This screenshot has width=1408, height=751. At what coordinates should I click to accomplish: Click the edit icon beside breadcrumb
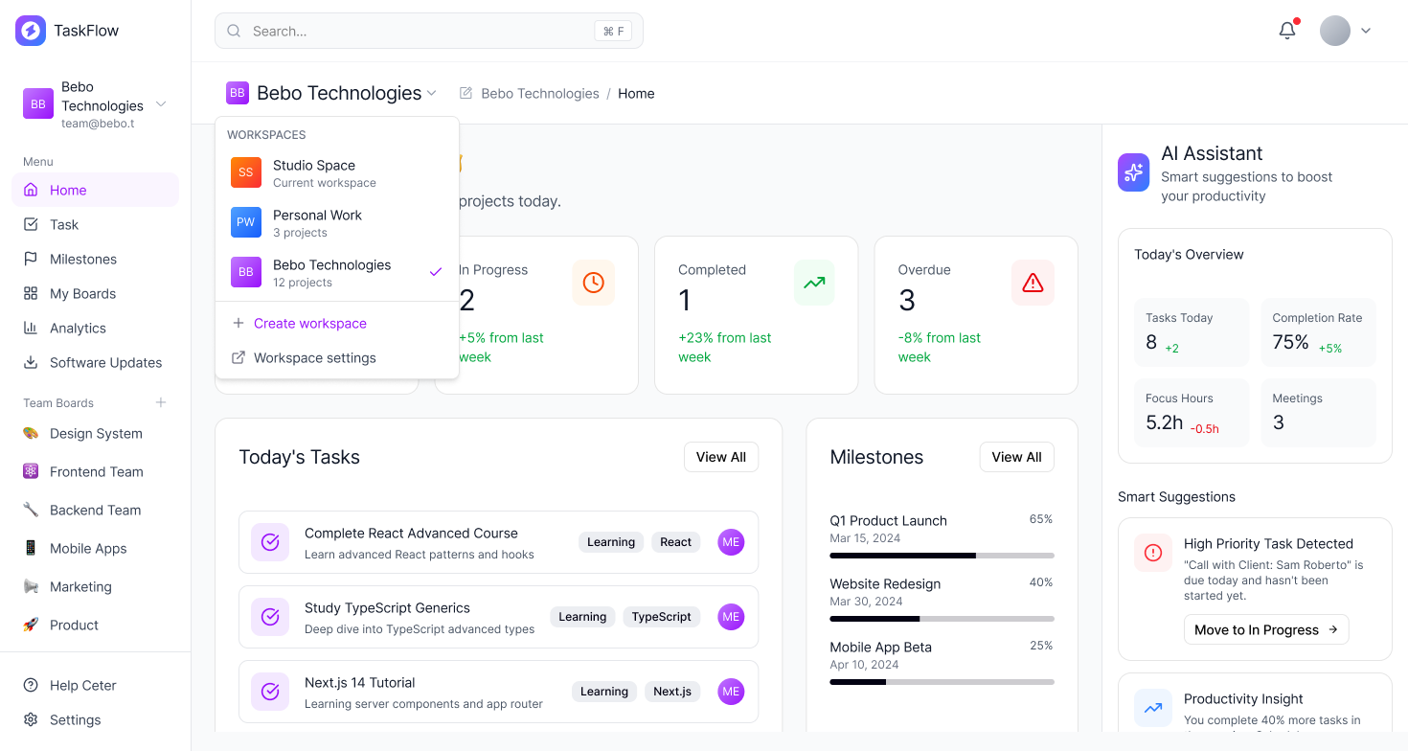(x=466, y=93)
